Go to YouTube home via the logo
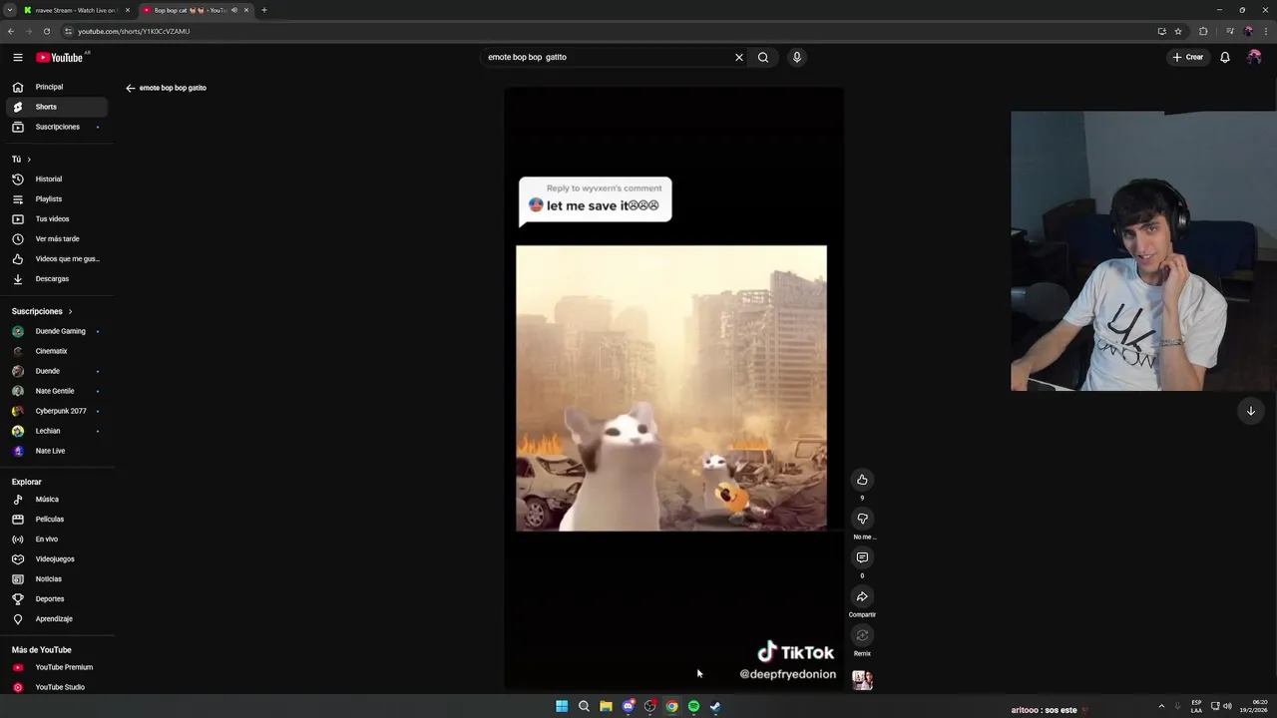This screenshot has width=1277, height=718. pos(60,57)
